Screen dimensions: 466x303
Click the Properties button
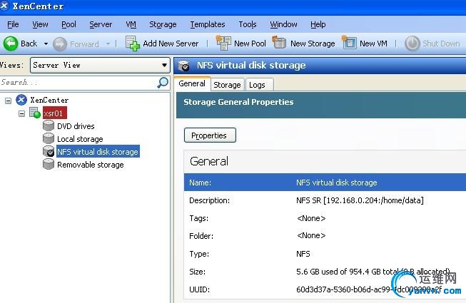[210, 135]
